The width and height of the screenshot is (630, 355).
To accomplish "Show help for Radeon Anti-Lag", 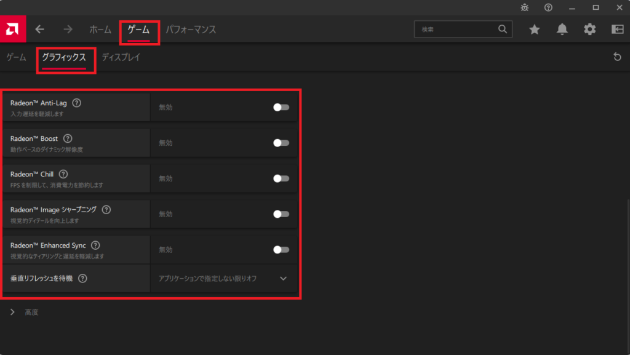I will point(77,103).
